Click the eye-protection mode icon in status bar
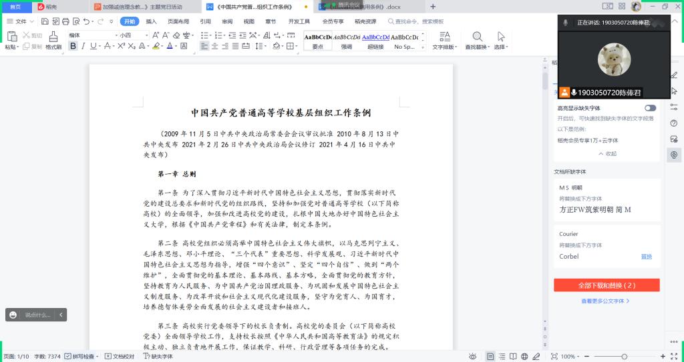This screenshot has width=684, height=362. point(472,357)
